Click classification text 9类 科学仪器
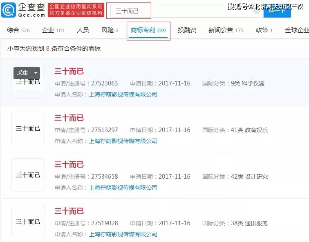This screenshot has height=242, width=309. 248,83
